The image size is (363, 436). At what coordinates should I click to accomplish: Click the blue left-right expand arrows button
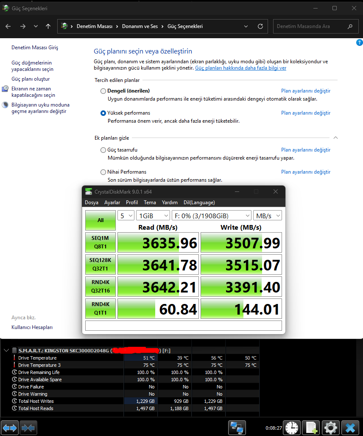tap(10, 428)
